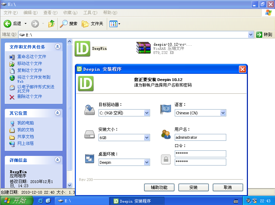275x205 pixels.
Task: Click the 辅助功能 accessibility button
Action: 159,187
